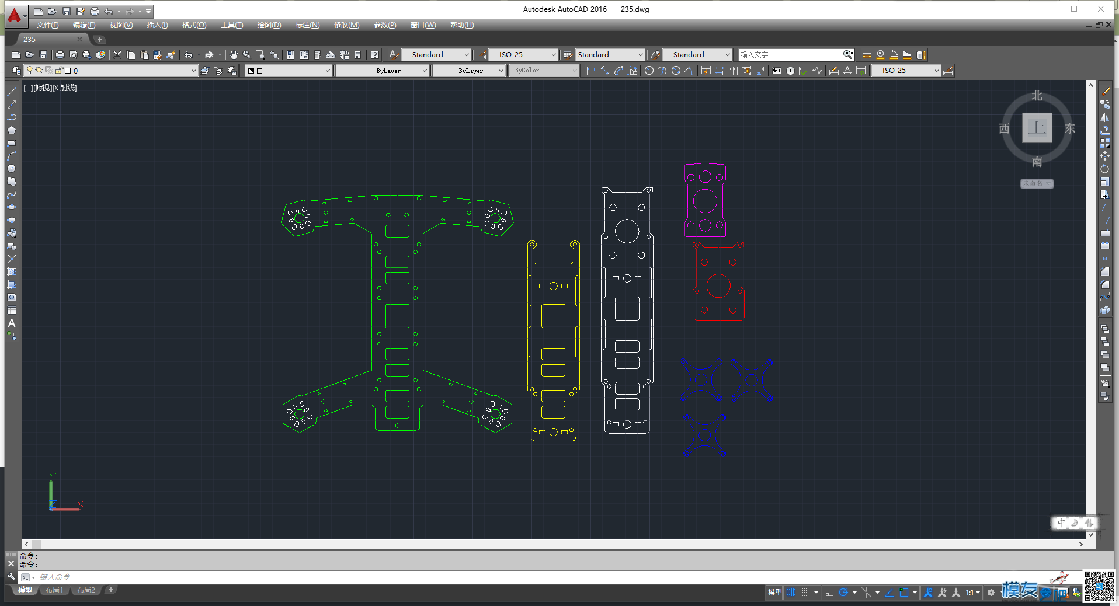Open the multileader style Standard dropdown
This screenshot has width=1119, height=606.
(698, 55)
